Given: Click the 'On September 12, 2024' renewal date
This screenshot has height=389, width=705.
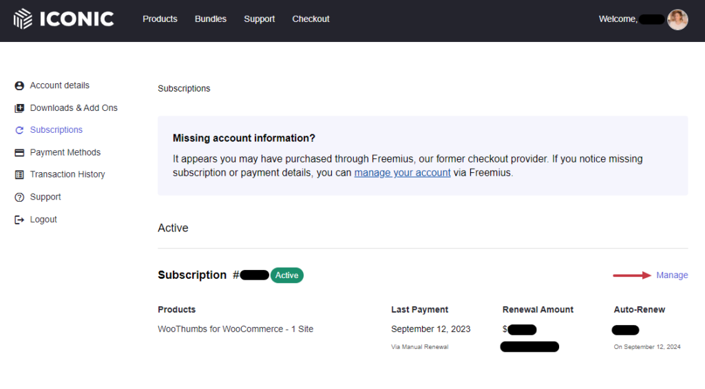Looking at the screenshot, I should tap(647, 347).
